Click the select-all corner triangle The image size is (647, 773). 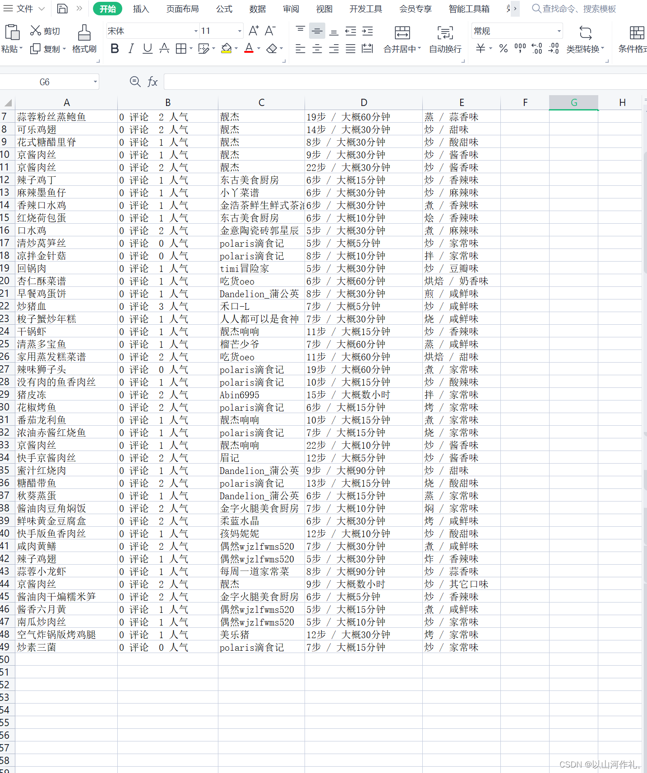point(7,103)
